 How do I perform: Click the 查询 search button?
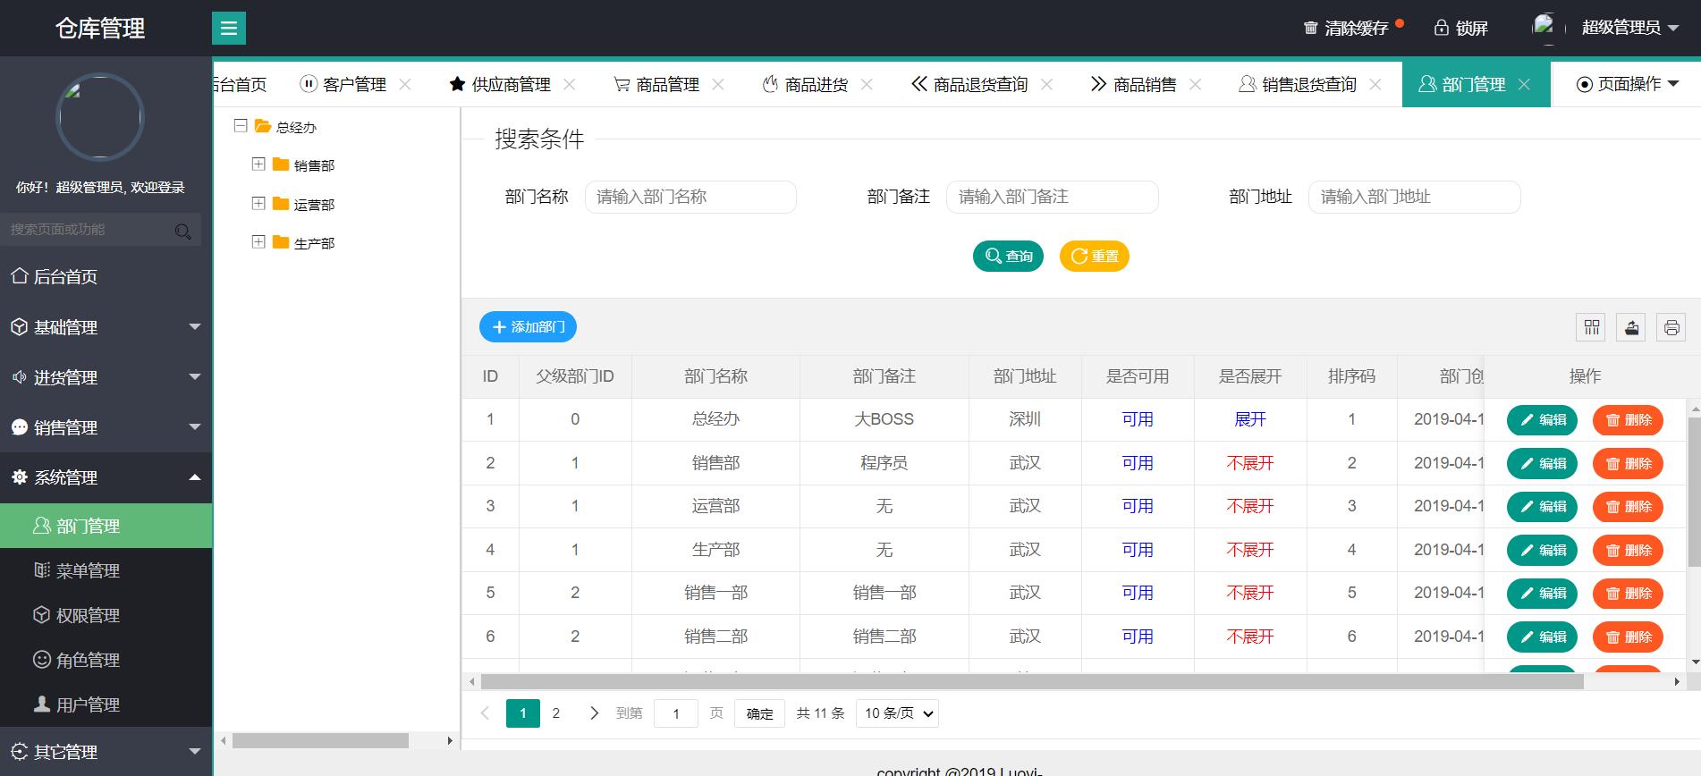coord(1008,257)
